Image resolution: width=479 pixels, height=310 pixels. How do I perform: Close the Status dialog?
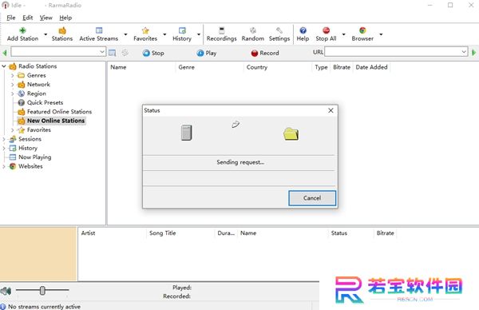coord(331,110)
